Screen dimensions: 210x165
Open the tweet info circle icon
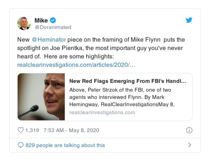(x=189, y=130)
